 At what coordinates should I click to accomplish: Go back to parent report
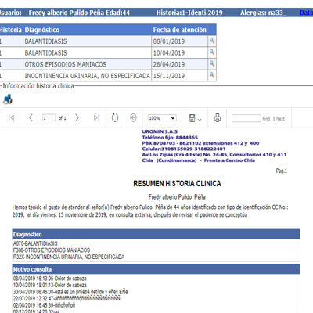pos(133,117)
